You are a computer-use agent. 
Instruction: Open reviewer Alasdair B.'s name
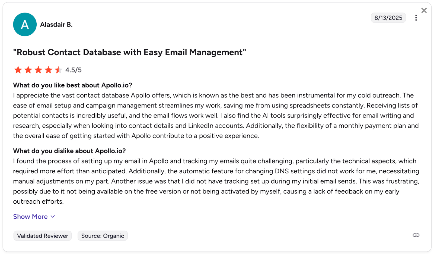[56, 25]
